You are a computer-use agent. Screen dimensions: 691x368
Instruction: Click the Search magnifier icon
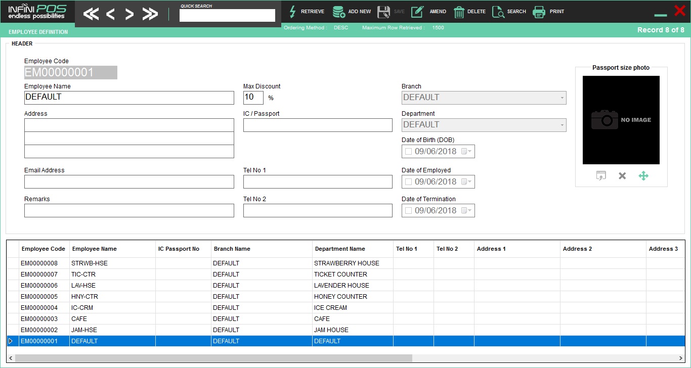pos(498,12)
